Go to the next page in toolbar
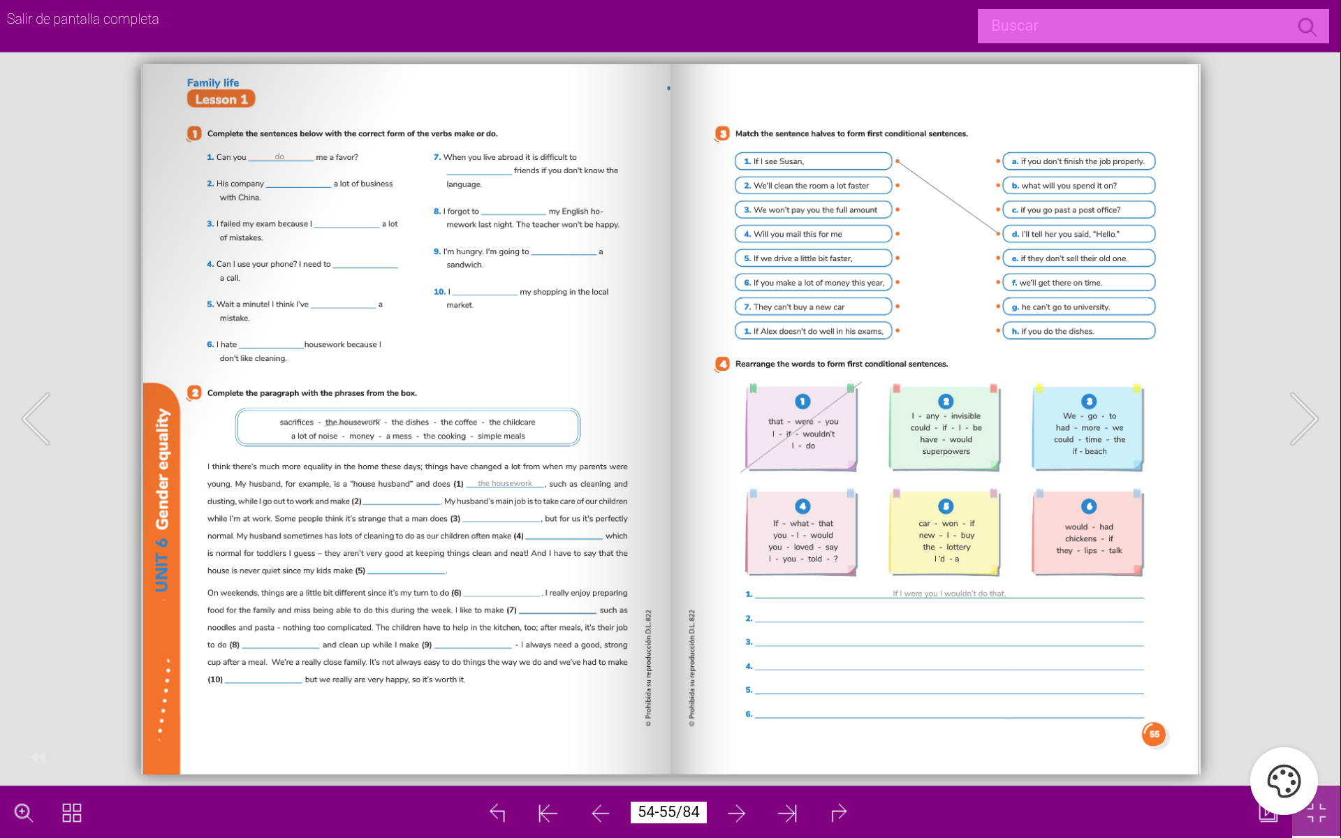The image size is (1341, 838). click(736, 812)
